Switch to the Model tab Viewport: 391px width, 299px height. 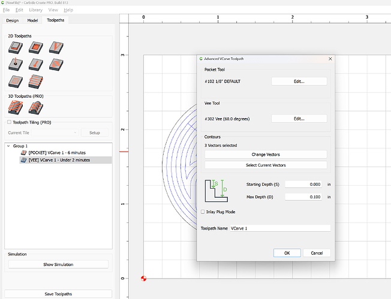(x=32, y=20)
